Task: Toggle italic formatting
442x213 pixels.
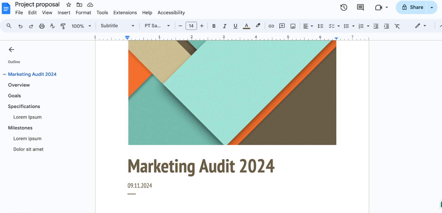Action: click(224, 26)
